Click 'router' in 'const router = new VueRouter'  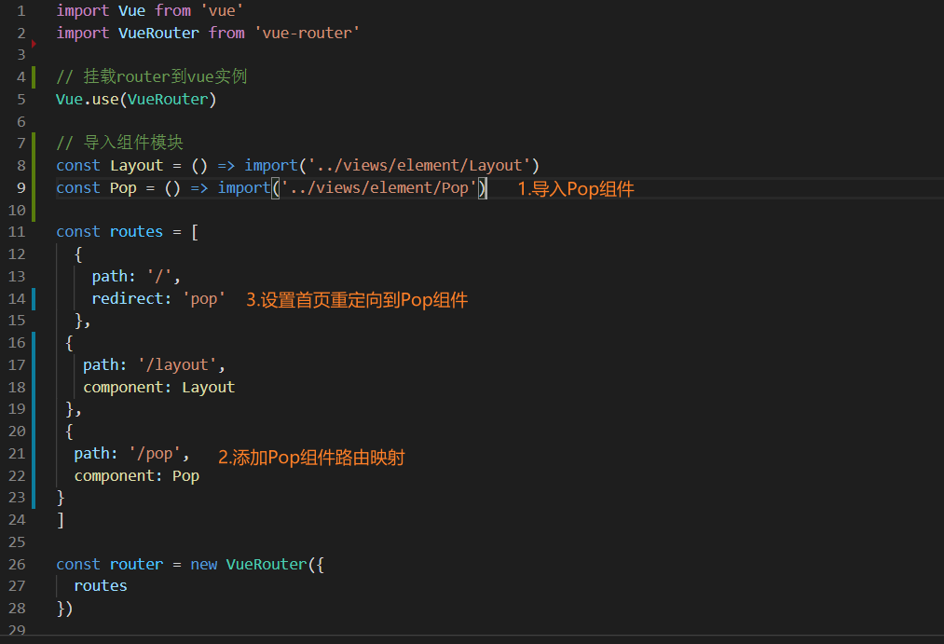pos(137,564)
